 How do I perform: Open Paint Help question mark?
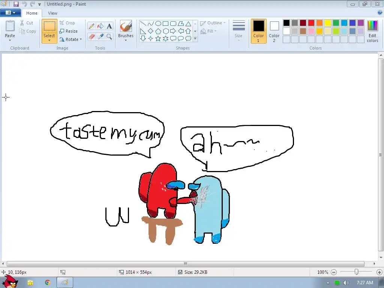coord(380,13)
